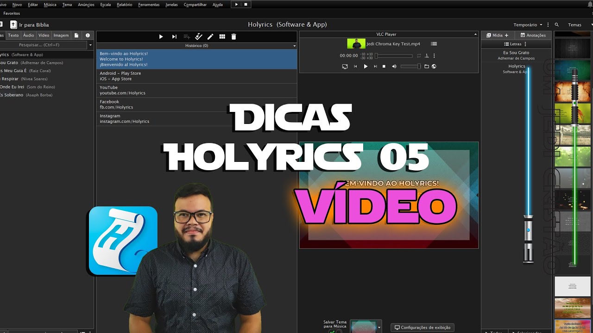
Task: Select the Android – Play Store slide
Action: pos(196,76)
